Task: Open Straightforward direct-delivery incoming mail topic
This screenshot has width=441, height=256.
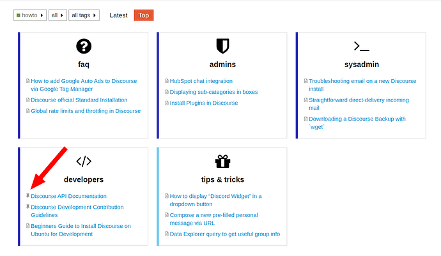Action: click(x=359, y=103)
